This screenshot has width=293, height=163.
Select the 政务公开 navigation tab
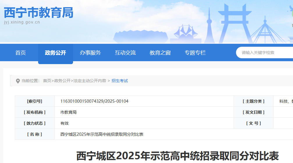55,53
